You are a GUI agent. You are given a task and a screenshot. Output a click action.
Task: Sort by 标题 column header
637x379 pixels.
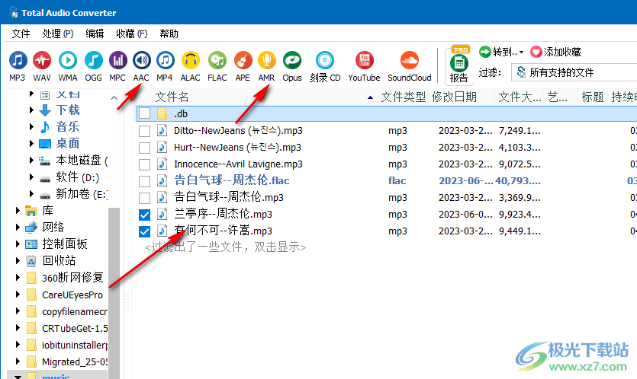[x=593, y=97]
